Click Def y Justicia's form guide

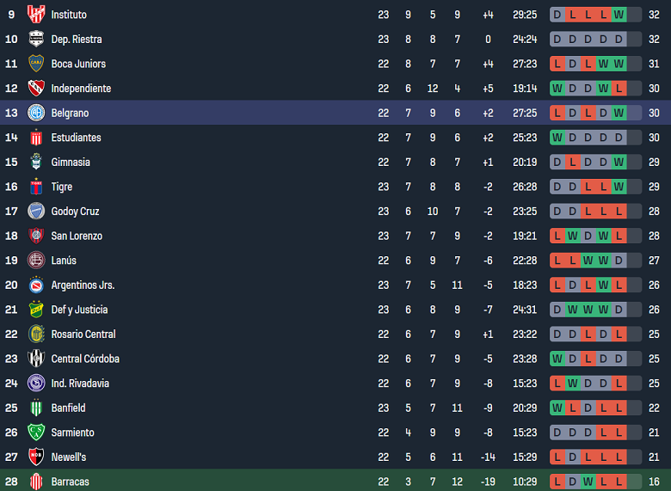coord(595,310)
